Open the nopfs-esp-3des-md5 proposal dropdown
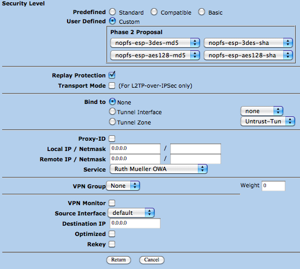Viewport: 300px width, 269px height. (155, 43)
